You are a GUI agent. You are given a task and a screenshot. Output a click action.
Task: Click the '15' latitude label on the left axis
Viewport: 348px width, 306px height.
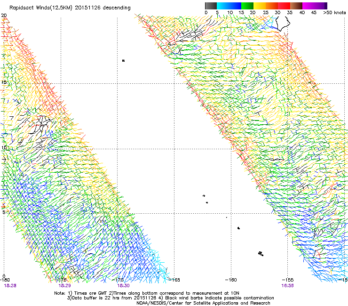[4, 82]
